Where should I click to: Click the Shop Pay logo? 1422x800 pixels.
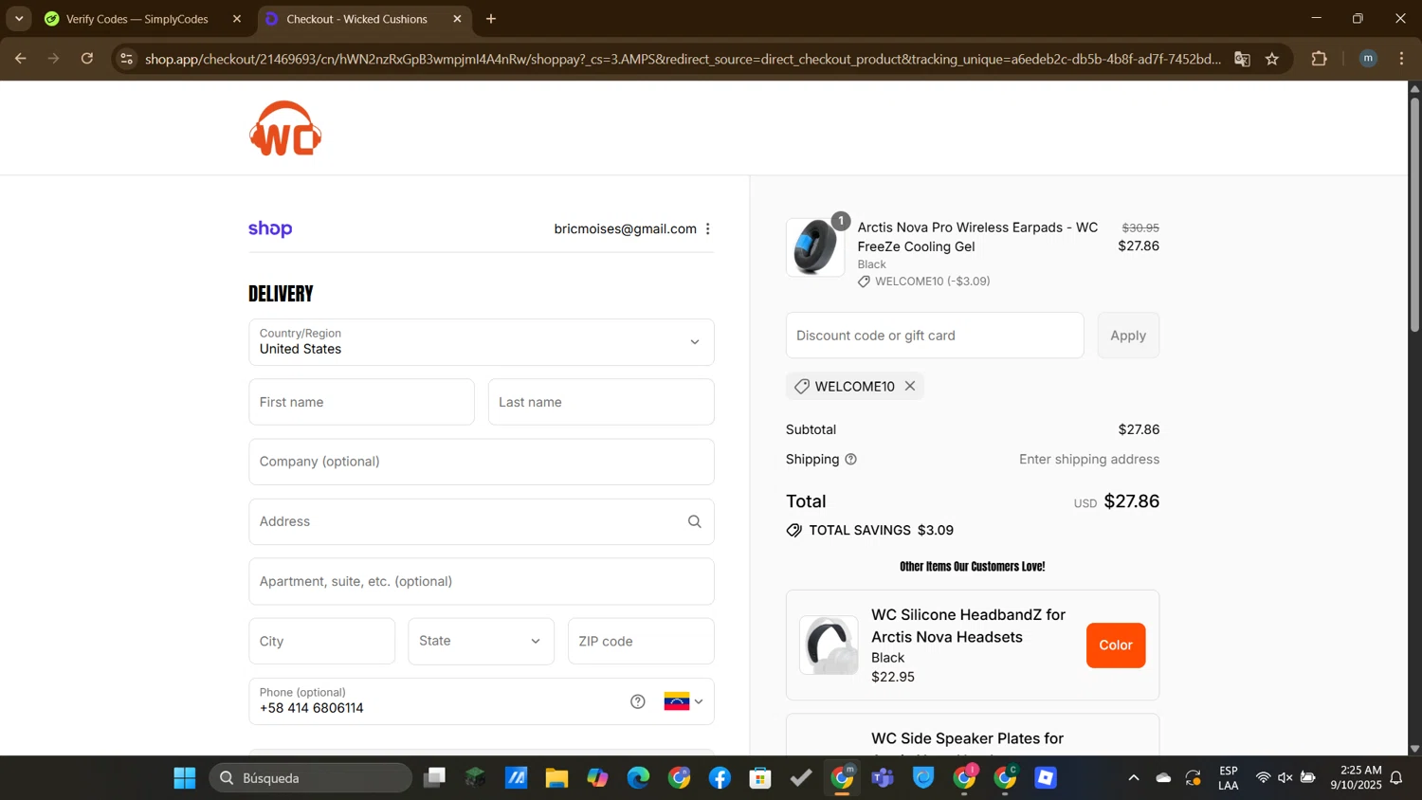[x=270, y=229]
